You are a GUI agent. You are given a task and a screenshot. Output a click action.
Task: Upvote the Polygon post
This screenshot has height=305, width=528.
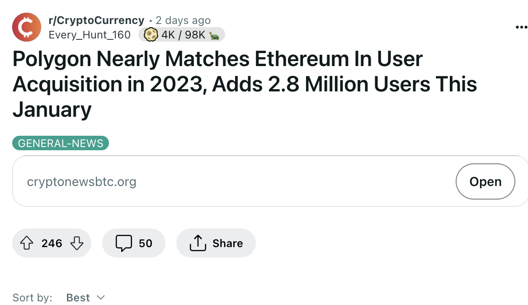tap(27, 243)
